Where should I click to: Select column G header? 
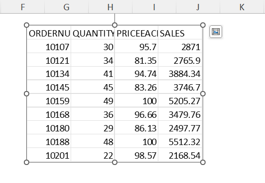point(66,7)
